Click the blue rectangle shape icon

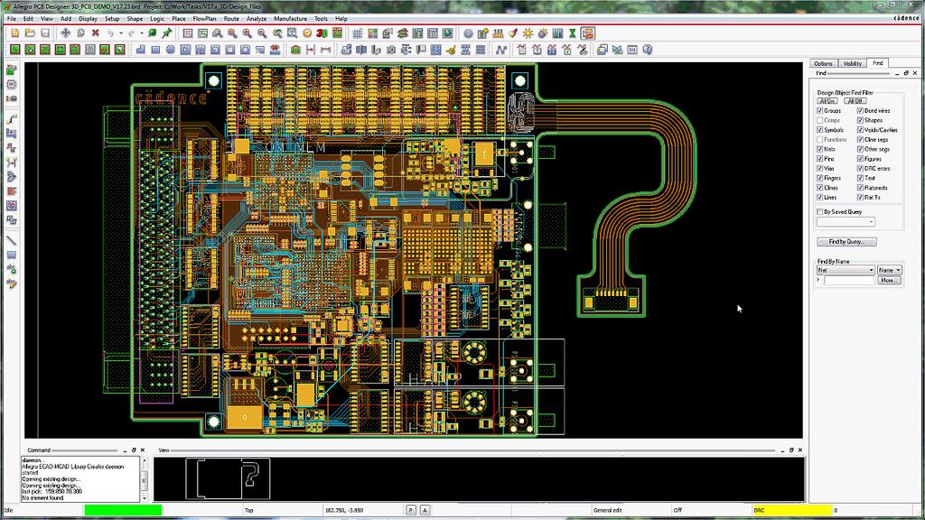point(155,51)
